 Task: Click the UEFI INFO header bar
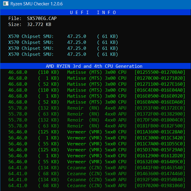95,13
